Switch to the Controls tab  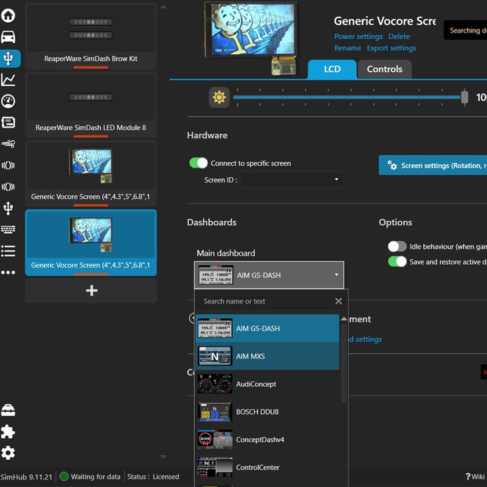click(x=385, y=69)
